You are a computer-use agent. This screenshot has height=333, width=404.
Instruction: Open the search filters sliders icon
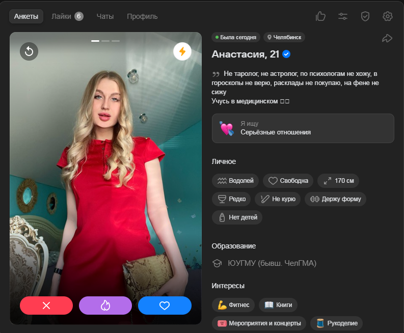click(343, 16)
